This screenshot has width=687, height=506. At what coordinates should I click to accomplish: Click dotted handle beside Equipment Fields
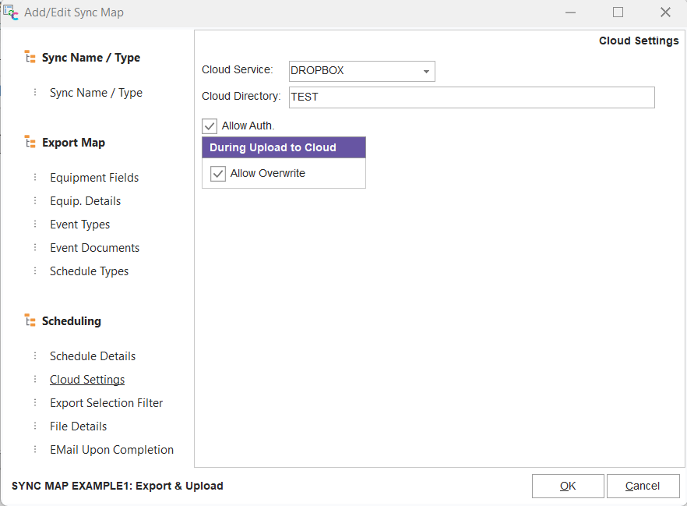(x=35, y=178)
